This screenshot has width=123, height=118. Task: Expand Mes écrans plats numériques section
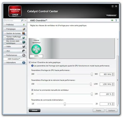click(x=15, y=42)
